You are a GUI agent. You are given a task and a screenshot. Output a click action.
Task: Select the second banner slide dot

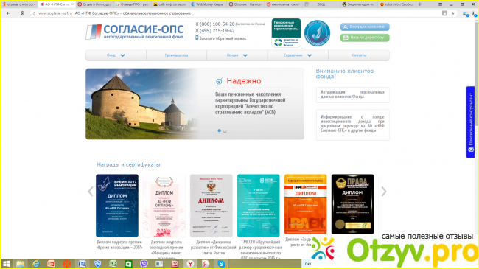coord(225,130)
